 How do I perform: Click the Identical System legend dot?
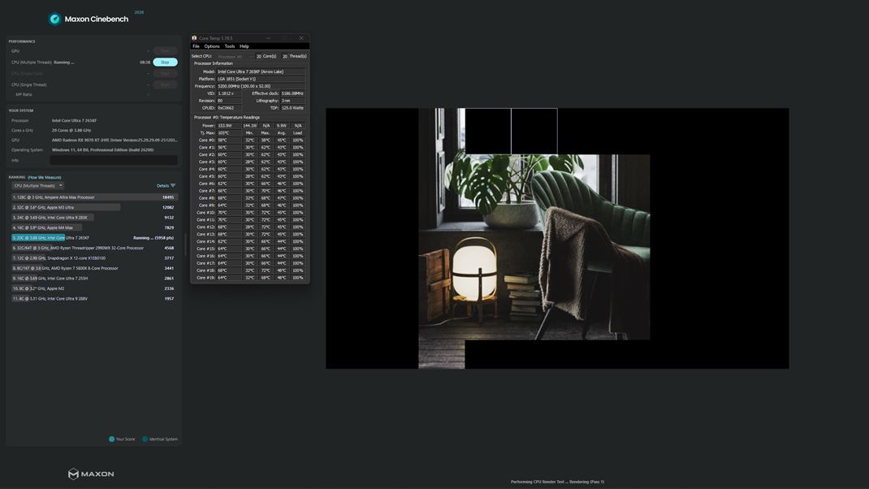tap(145, 439)
